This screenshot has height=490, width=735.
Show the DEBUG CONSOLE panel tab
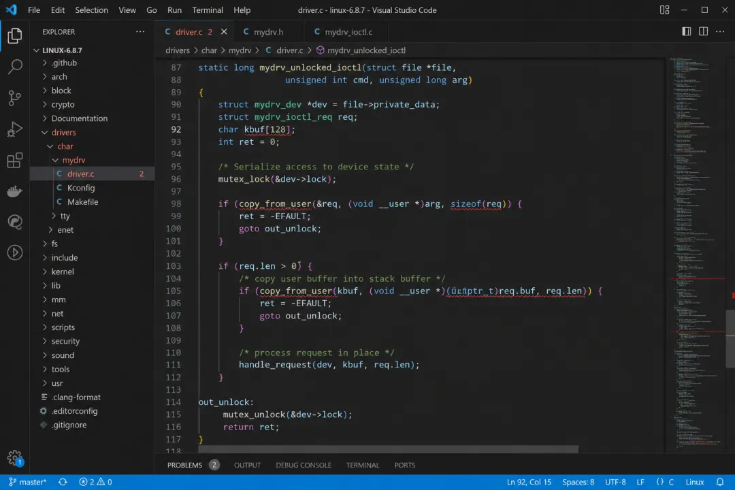304,465
